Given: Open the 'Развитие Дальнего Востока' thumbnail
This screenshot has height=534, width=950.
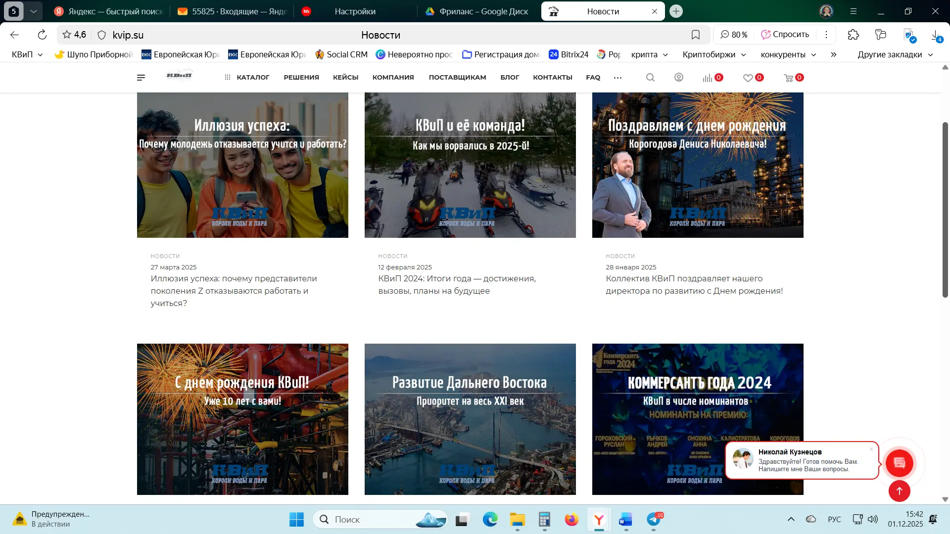Looking at the screenshot, I should [x=470, y=419].
